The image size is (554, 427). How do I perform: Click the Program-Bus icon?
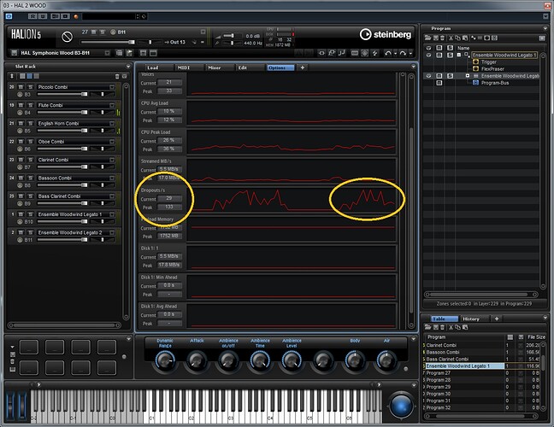475,83
